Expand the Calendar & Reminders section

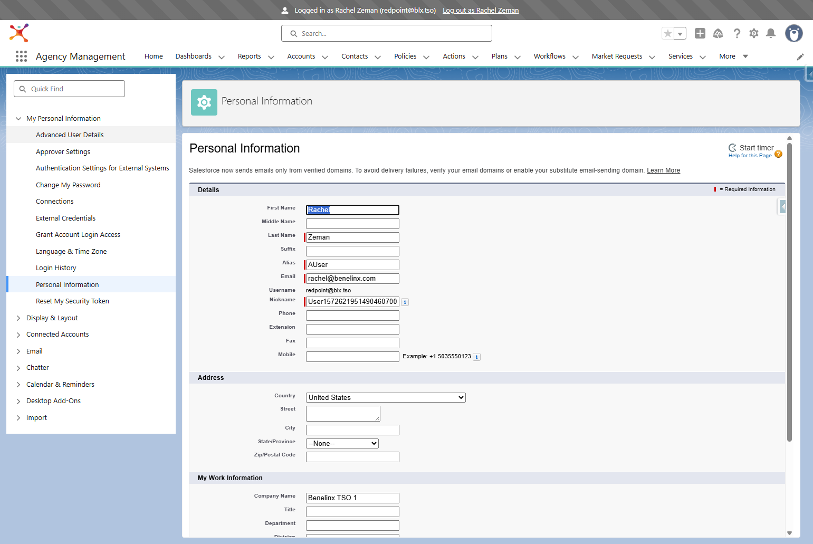click(x=18, y=385)
